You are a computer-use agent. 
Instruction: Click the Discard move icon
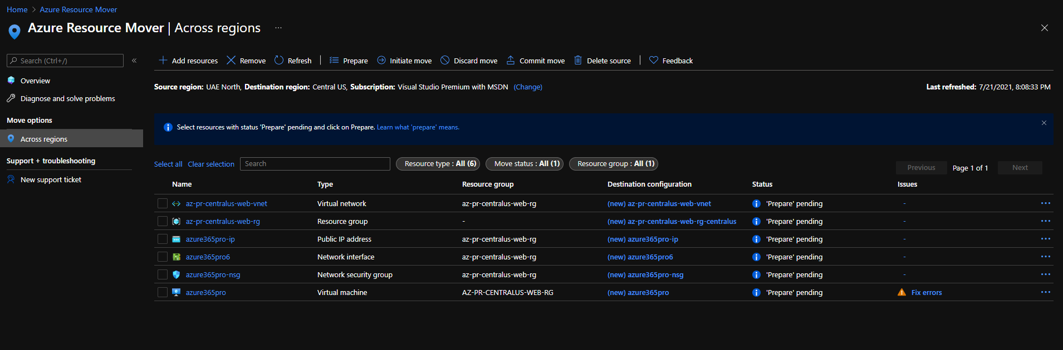tap(445, 60)
